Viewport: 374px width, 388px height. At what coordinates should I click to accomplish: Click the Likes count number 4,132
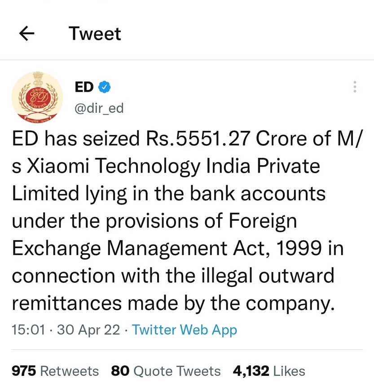click(249, 370)
